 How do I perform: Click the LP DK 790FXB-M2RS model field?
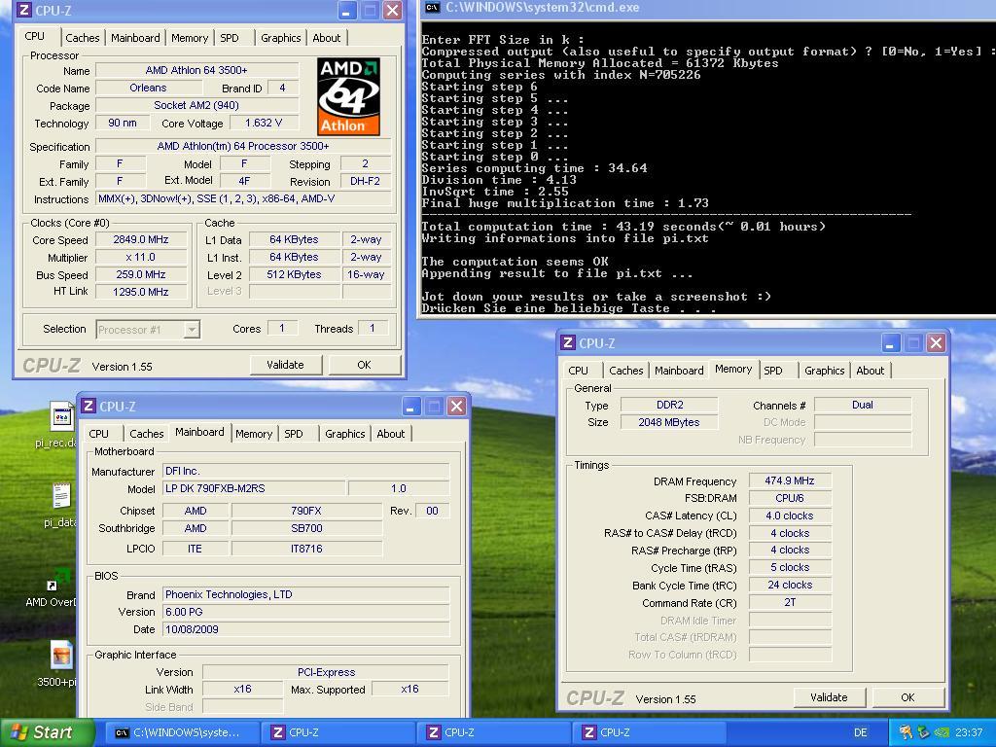pyautogui.click(x=254, y=488)
